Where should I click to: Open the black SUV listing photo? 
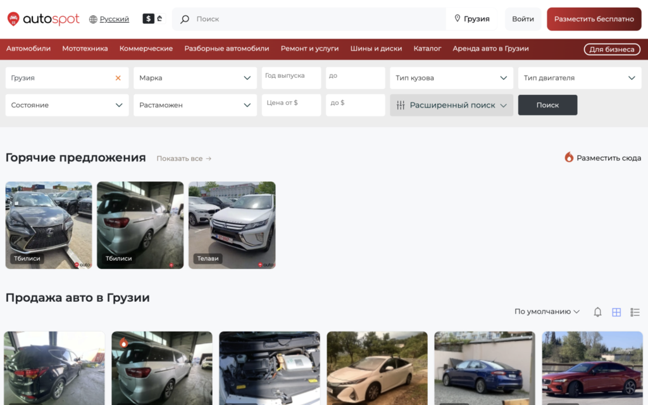point(54,368)
